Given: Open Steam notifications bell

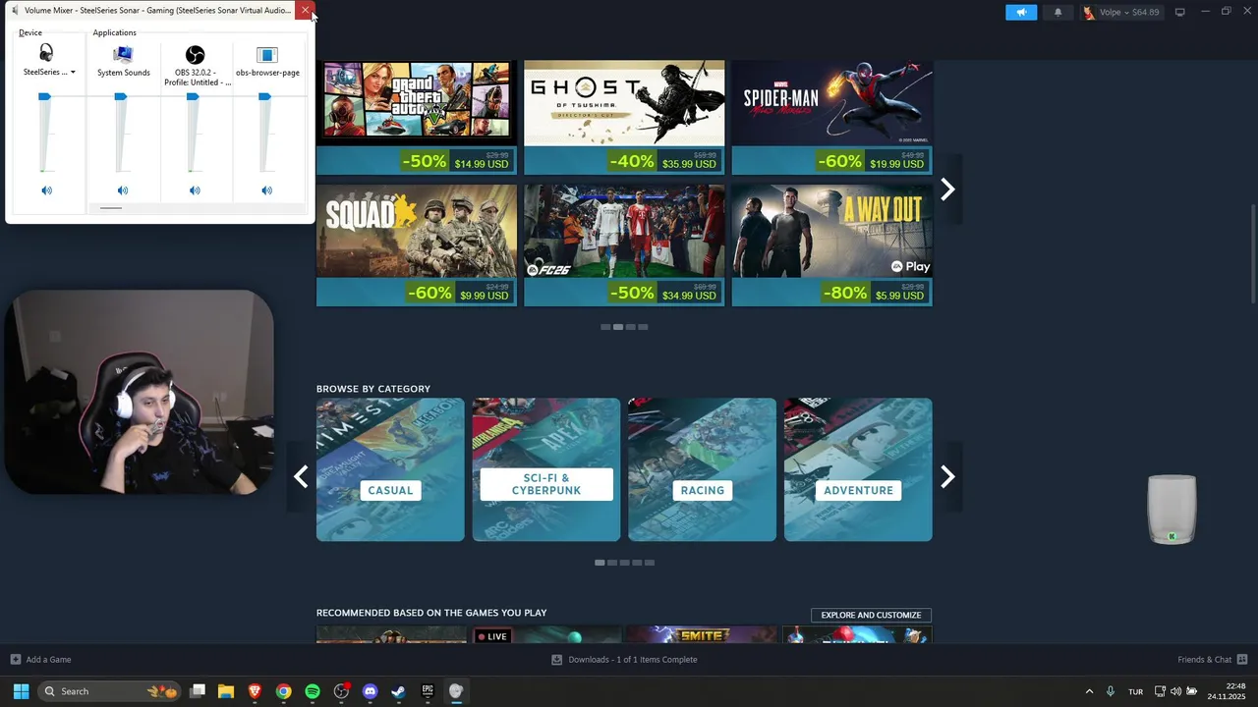Looking at the screenshot, I should (x=1058, y=12).
